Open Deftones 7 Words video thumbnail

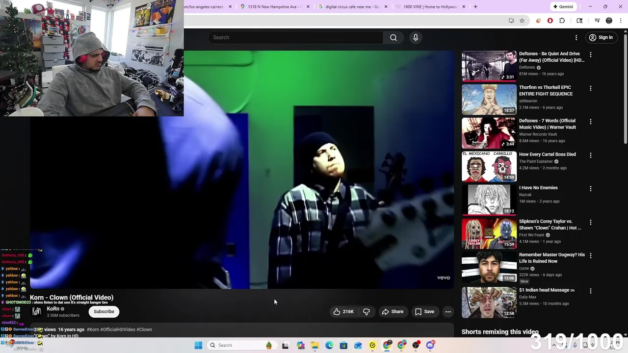[x=489, y=133]
